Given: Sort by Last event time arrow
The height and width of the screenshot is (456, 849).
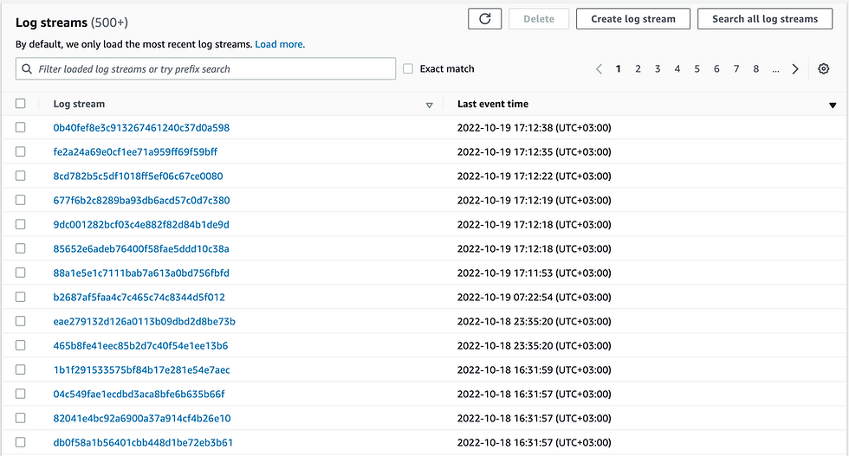Looking at the screenshot, I should 833,105.
